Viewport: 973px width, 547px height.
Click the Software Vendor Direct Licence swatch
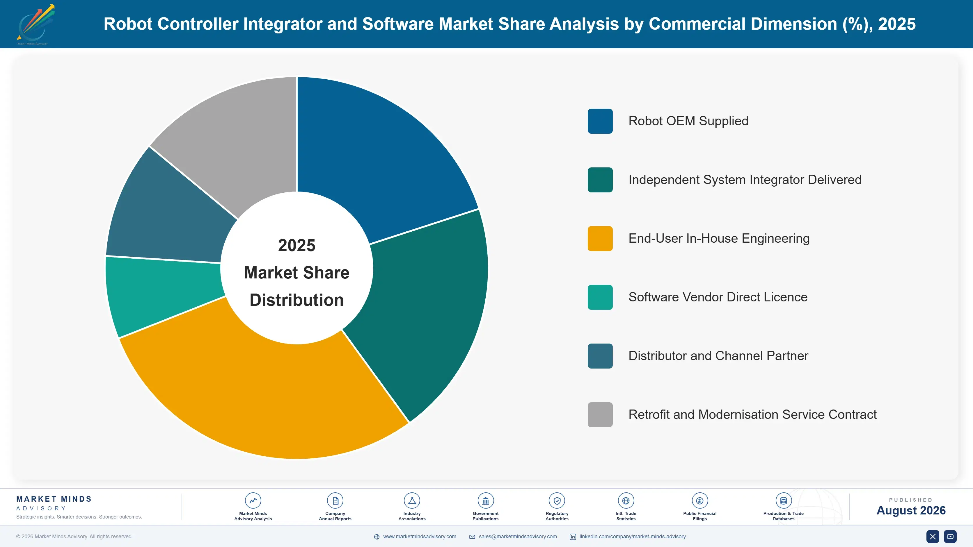point(600,297)
